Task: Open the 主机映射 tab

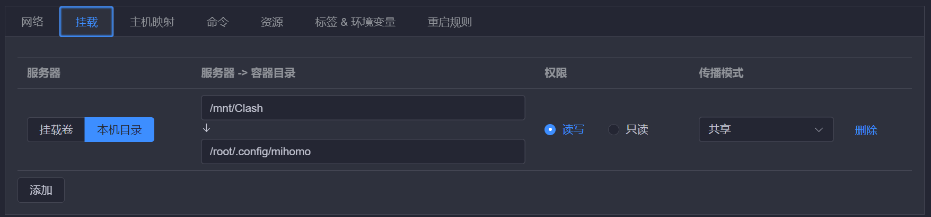Action: [152, 22]
